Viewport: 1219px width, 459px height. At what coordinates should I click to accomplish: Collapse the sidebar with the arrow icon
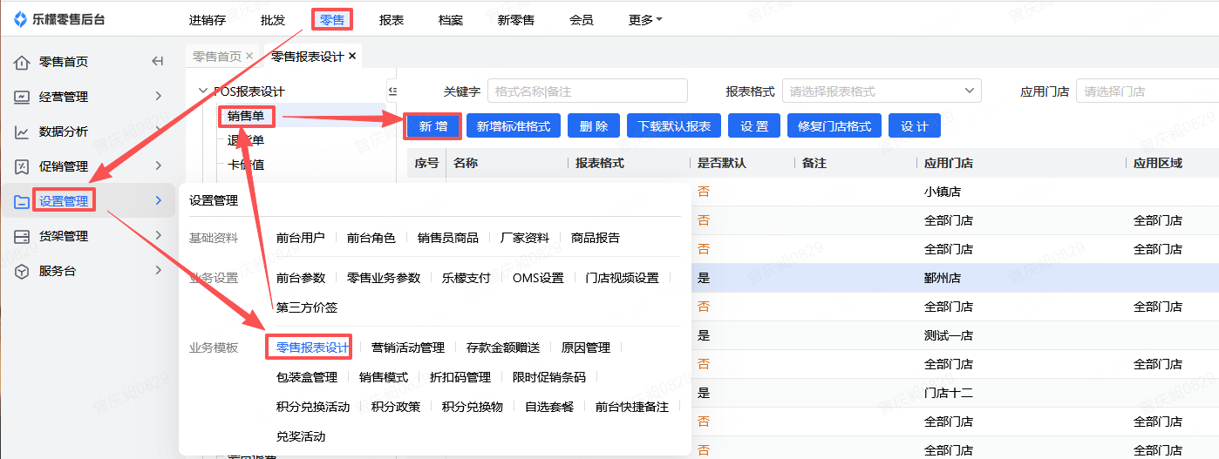click(158, 62)
